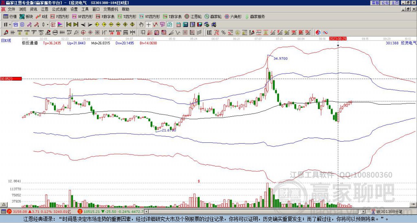The width and height of the screenshot is (417, 223).
Task: Open the T数字表 tool
Action: click(172, 17)
